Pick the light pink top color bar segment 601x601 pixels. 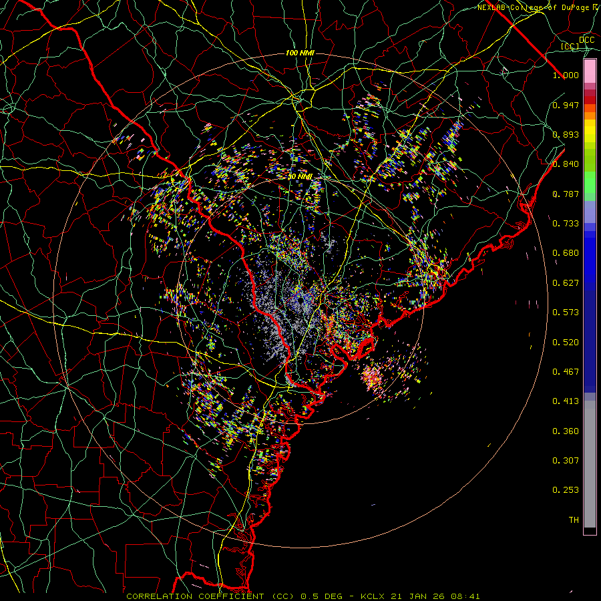click(590, 71)
